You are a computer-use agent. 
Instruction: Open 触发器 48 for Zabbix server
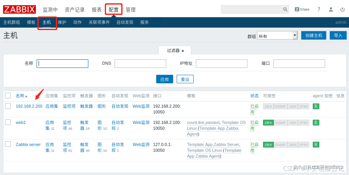point(85,147)
